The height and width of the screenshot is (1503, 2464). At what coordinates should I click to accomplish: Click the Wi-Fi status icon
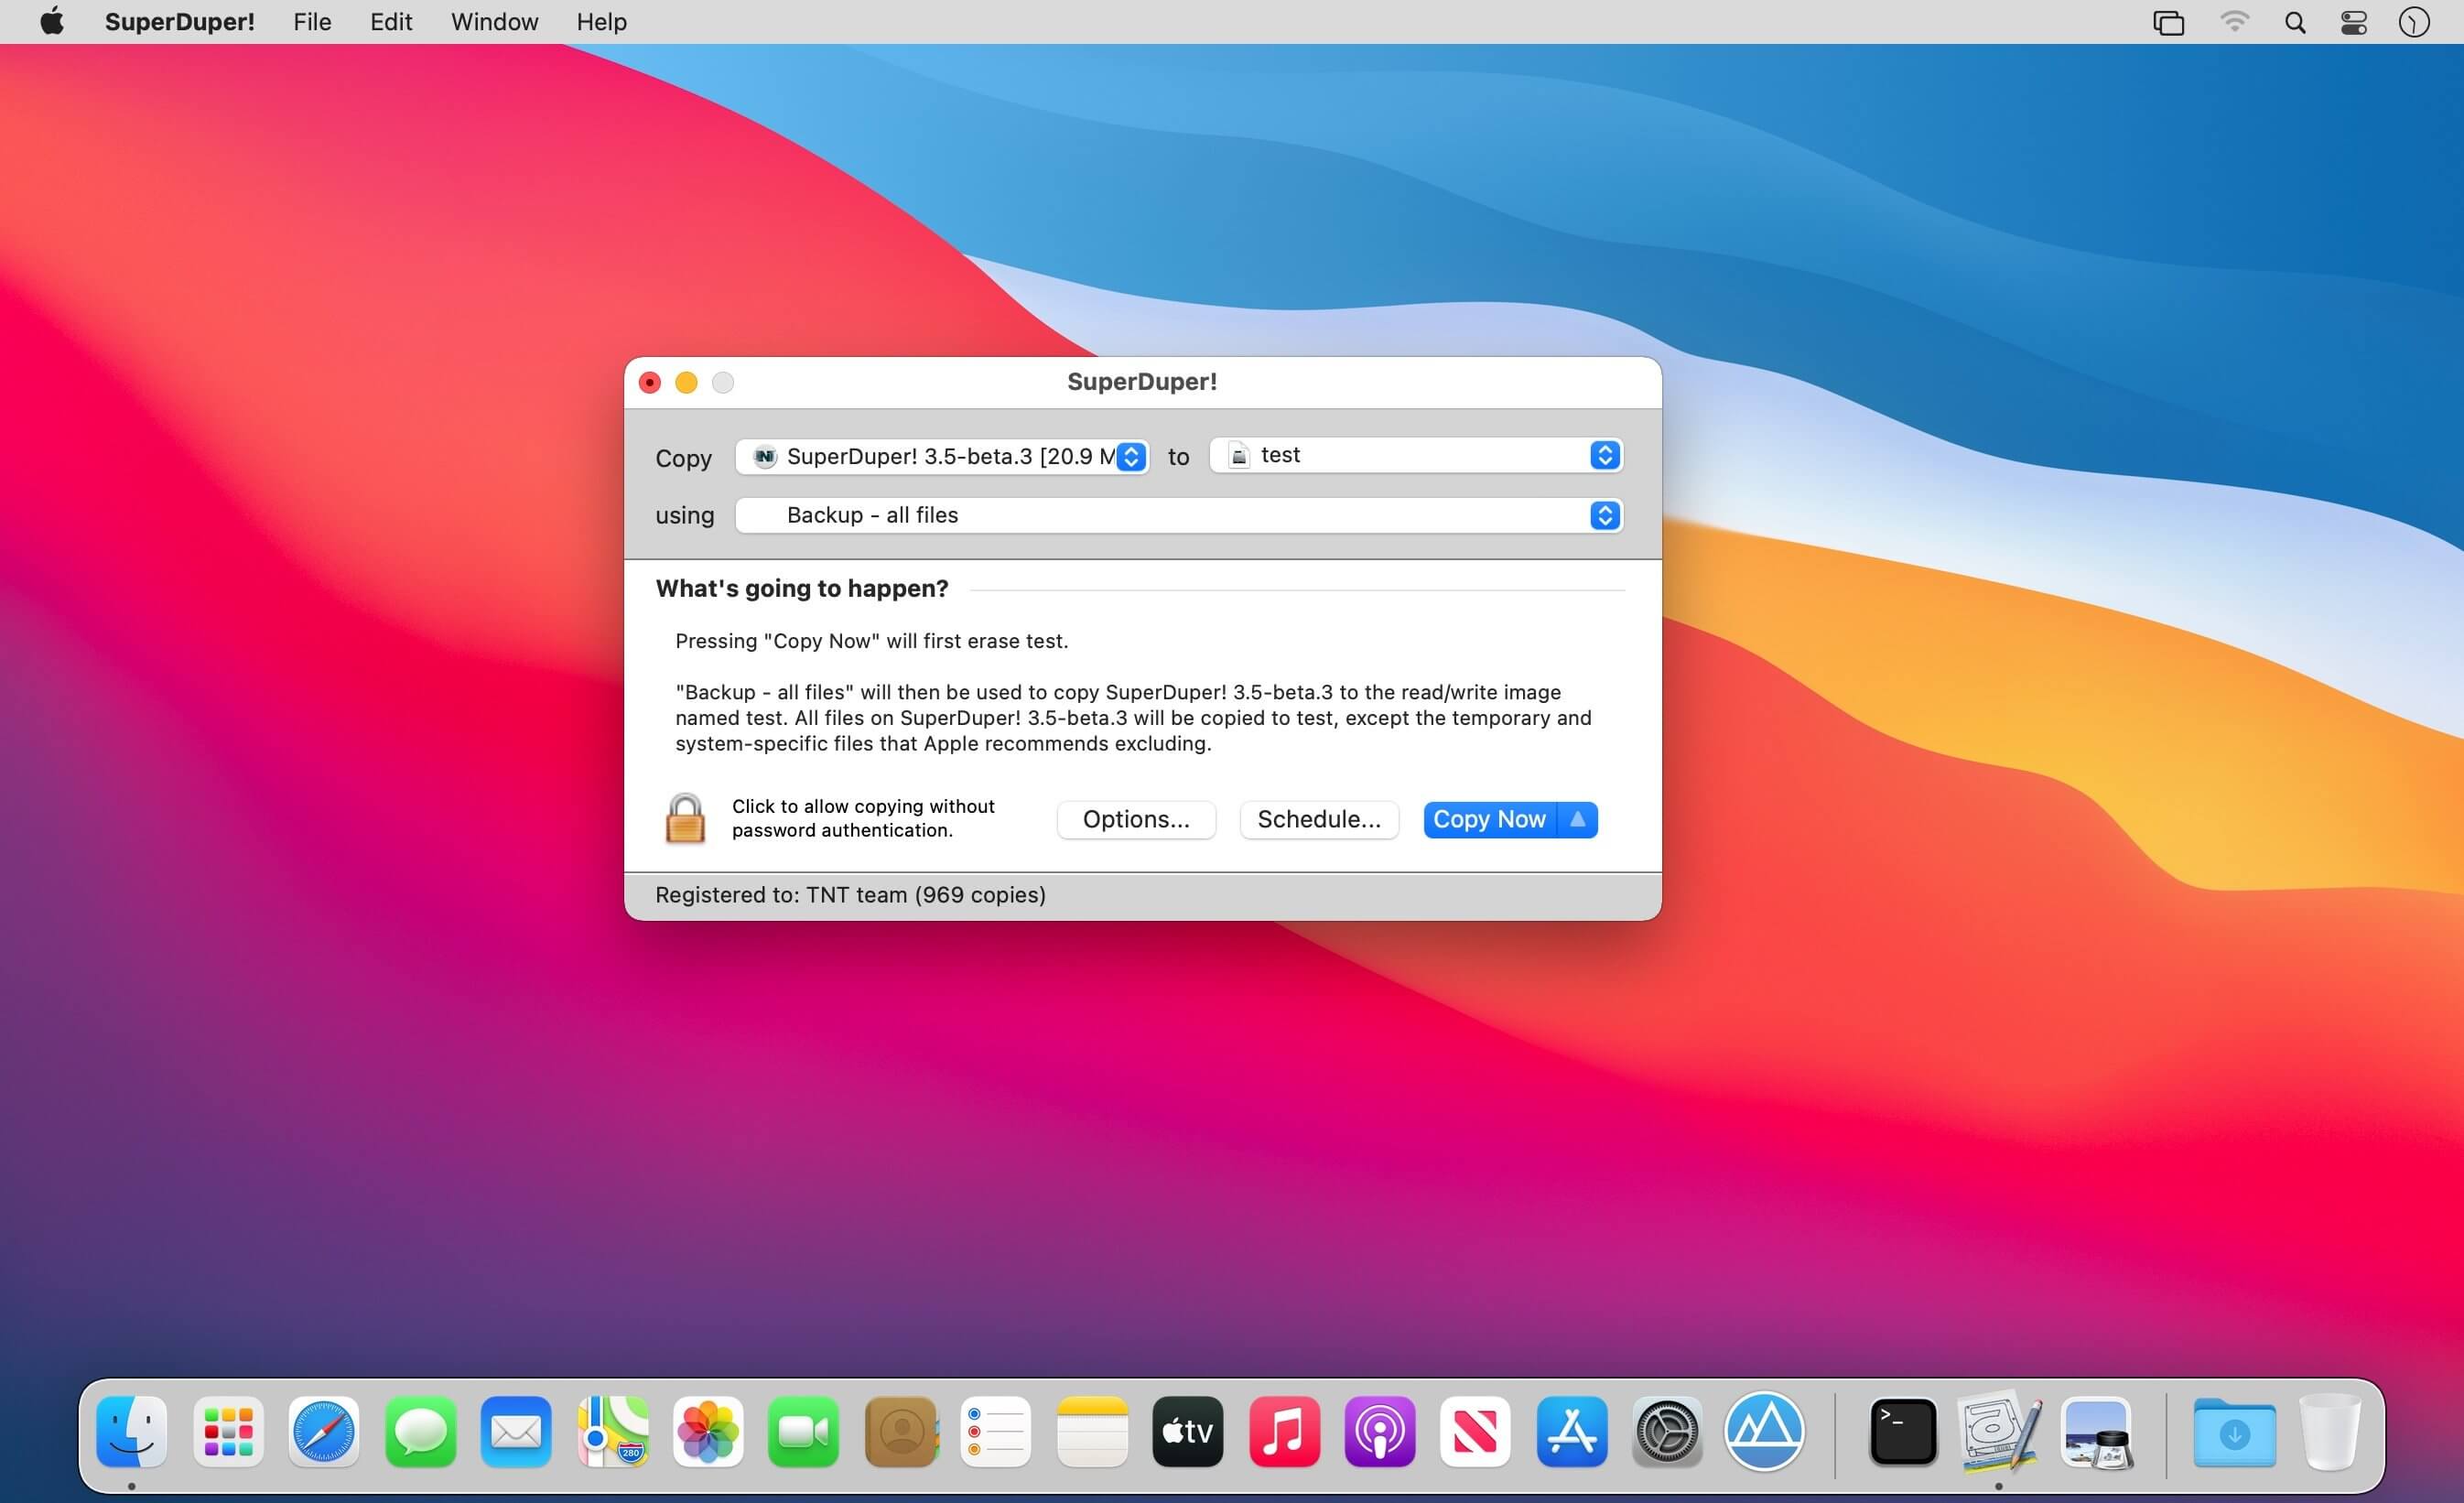click(2234, 22)
